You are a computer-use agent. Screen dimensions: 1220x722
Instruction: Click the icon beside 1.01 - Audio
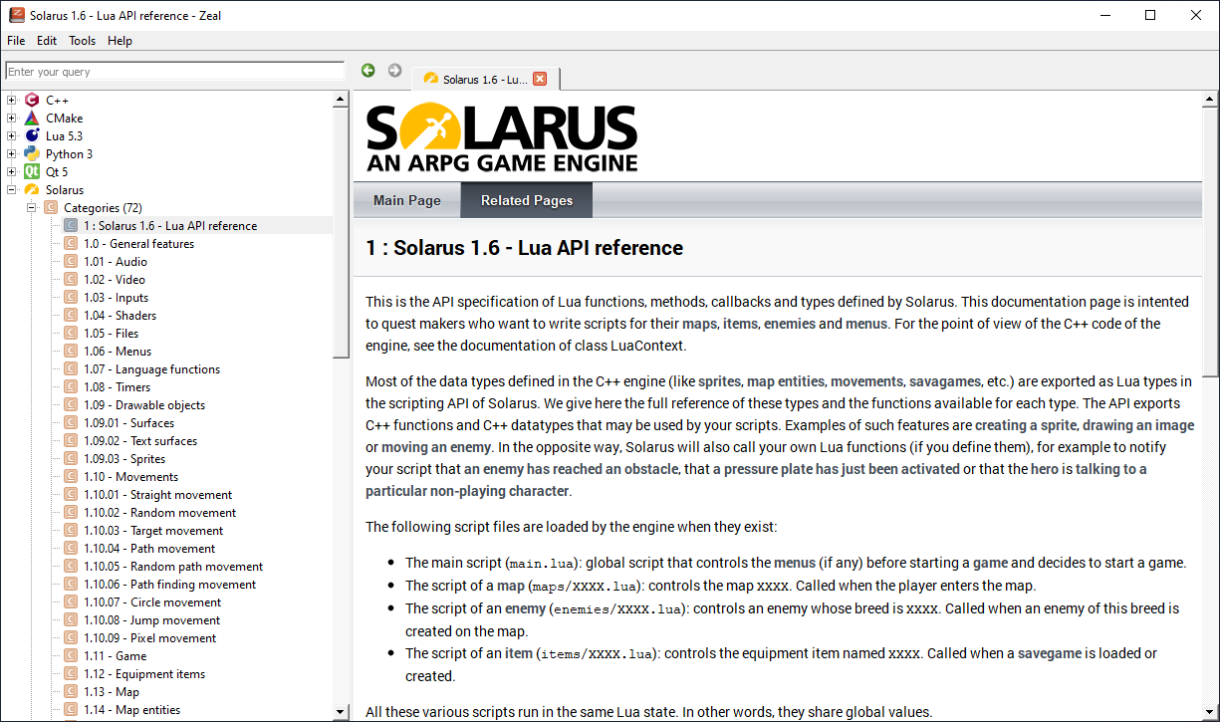71,261
